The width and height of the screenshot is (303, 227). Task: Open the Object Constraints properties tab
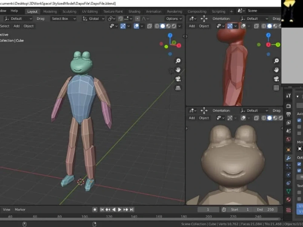pyautogui.click(x=288, y=183)
